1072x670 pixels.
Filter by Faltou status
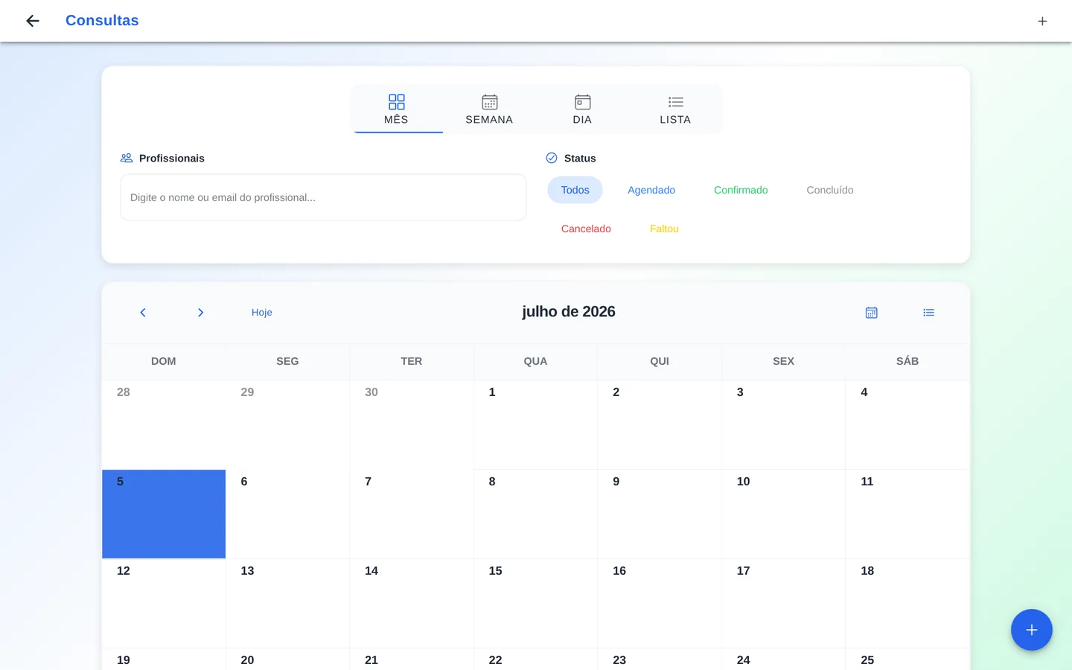point(664,229)
